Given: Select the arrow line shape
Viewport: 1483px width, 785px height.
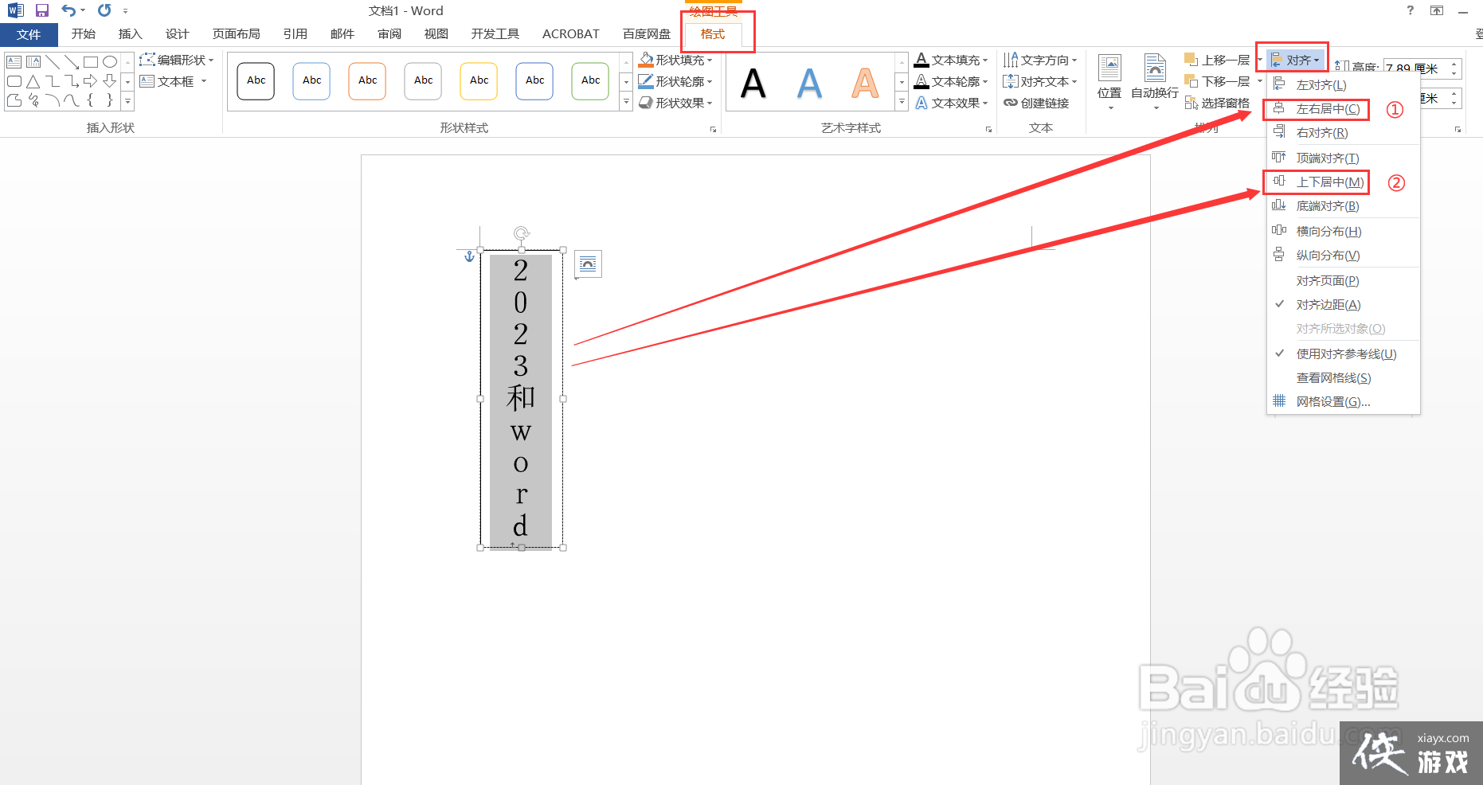Looking at the screenshot, I should [x=72, y=62].
